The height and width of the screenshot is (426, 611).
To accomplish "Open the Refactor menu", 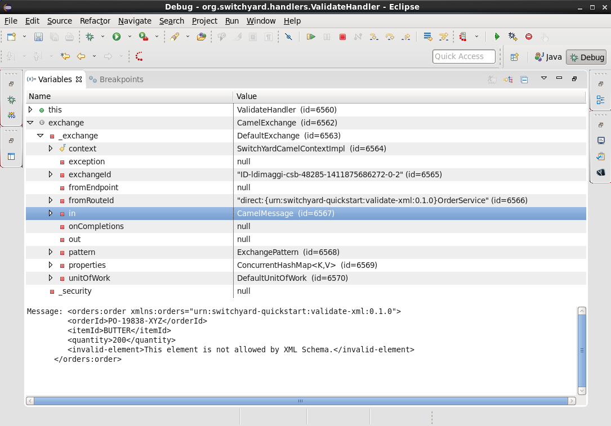I will 95,21.
